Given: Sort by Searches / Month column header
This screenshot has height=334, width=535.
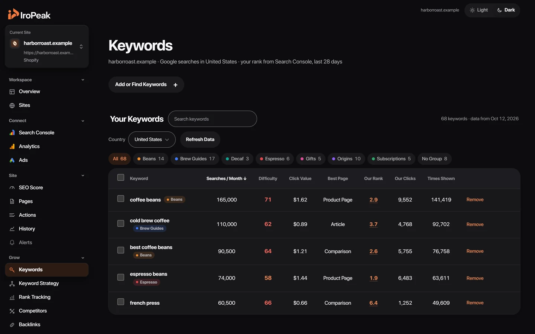Looking at the screenshot, I should click(x=226, y=179).
